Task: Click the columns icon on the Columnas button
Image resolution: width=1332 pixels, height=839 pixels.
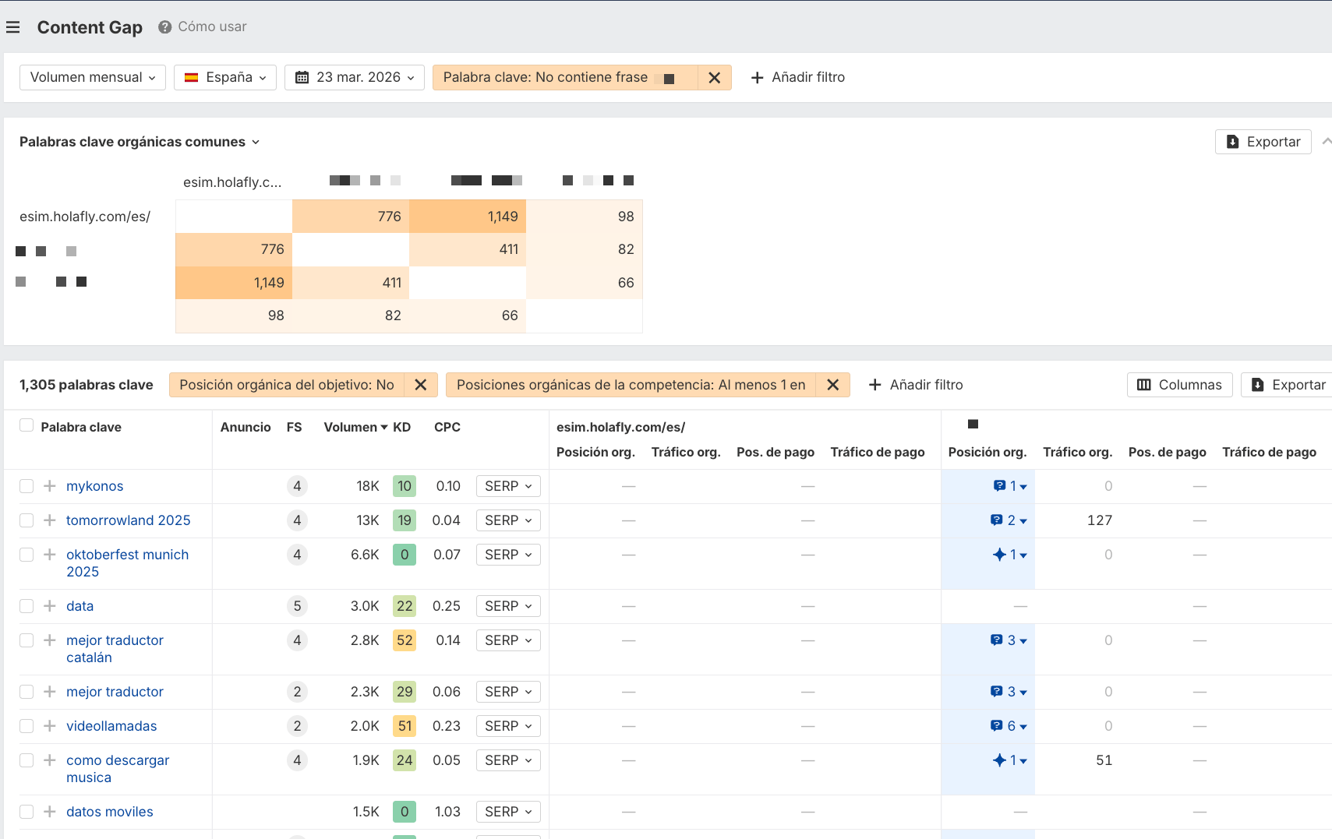Action: click(x=1146, y=385)
